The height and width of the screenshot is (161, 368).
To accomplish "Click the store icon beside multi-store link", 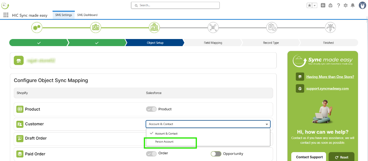I will coord(300,77).
